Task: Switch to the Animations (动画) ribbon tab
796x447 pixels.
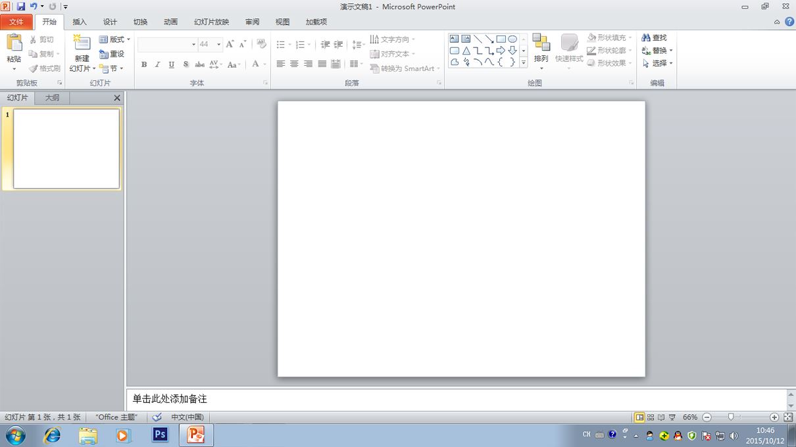Action: 170,22
